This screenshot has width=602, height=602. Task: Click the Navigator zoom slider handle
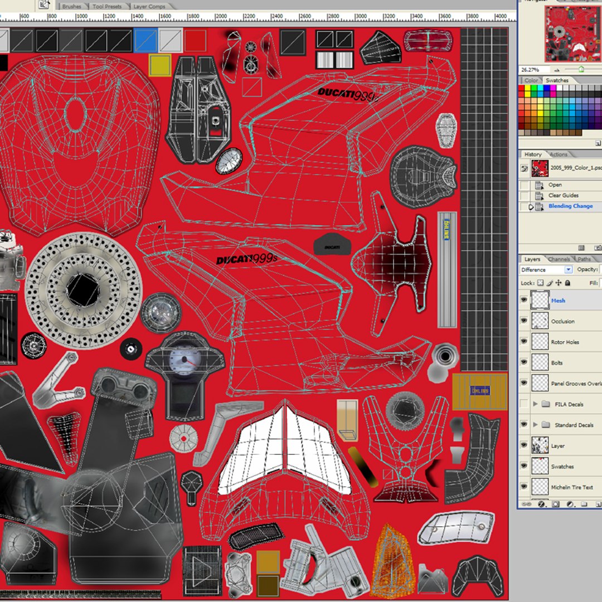click(x=581, y=70)
